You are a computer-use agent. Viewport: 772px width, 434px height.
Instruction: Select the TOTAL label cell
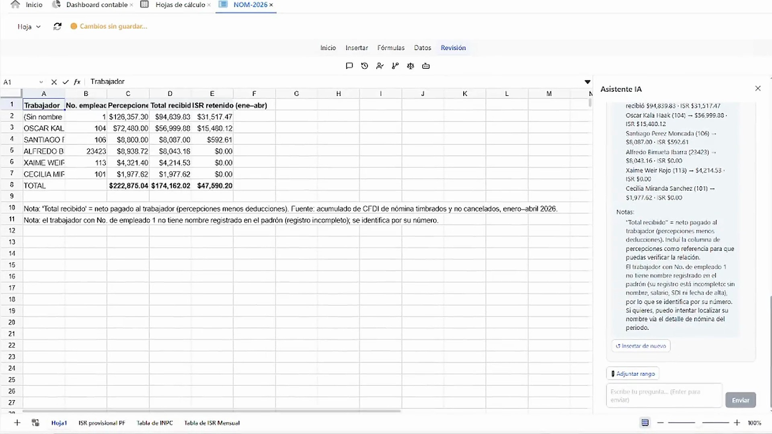(44, 186)
